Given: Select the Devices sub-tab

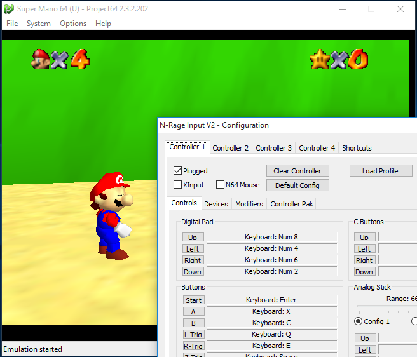Looking at the screenshot, I should pyautogui.click(x=216, y=204).
